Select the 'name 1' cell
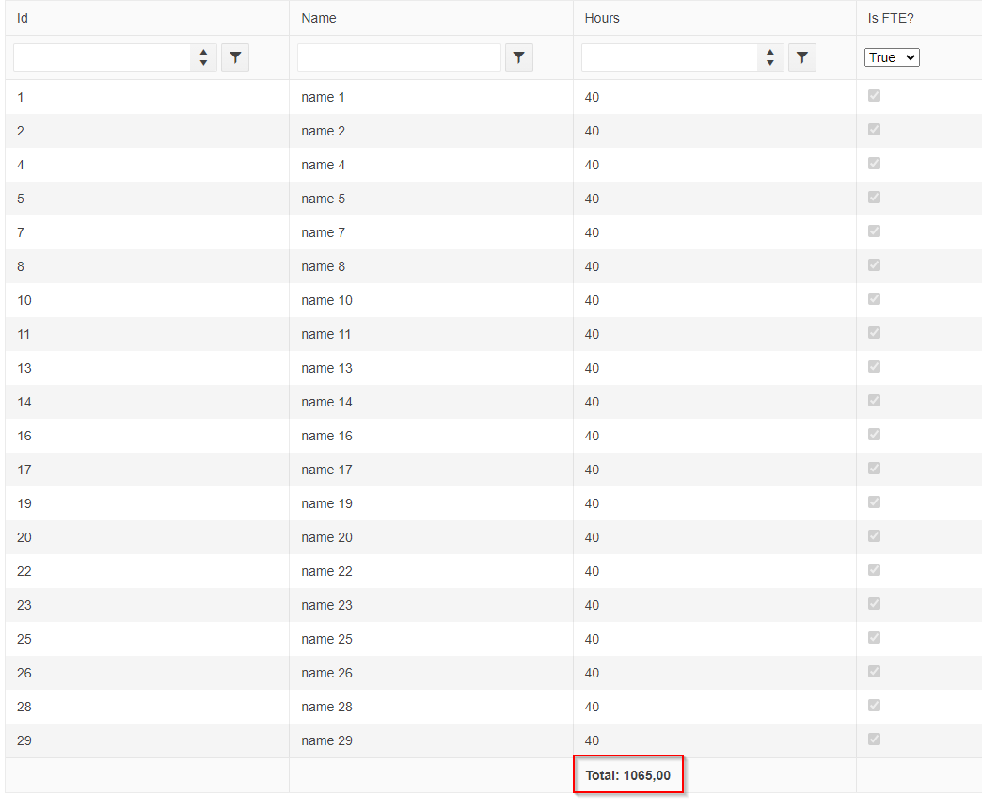 point(431,97)
